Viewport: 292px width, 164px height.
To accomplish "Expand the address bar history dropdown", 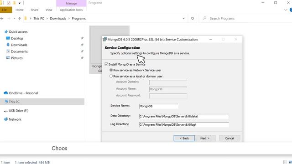I will (x=183, y=18).
